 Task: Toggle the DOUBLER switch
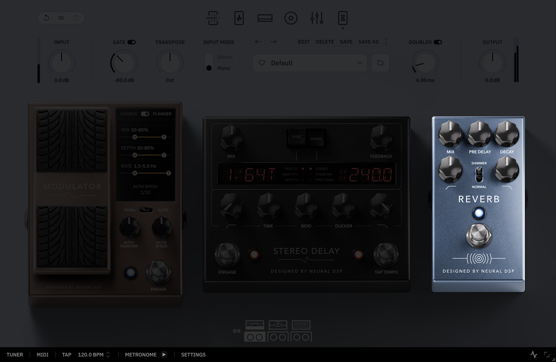click(438, 42)
